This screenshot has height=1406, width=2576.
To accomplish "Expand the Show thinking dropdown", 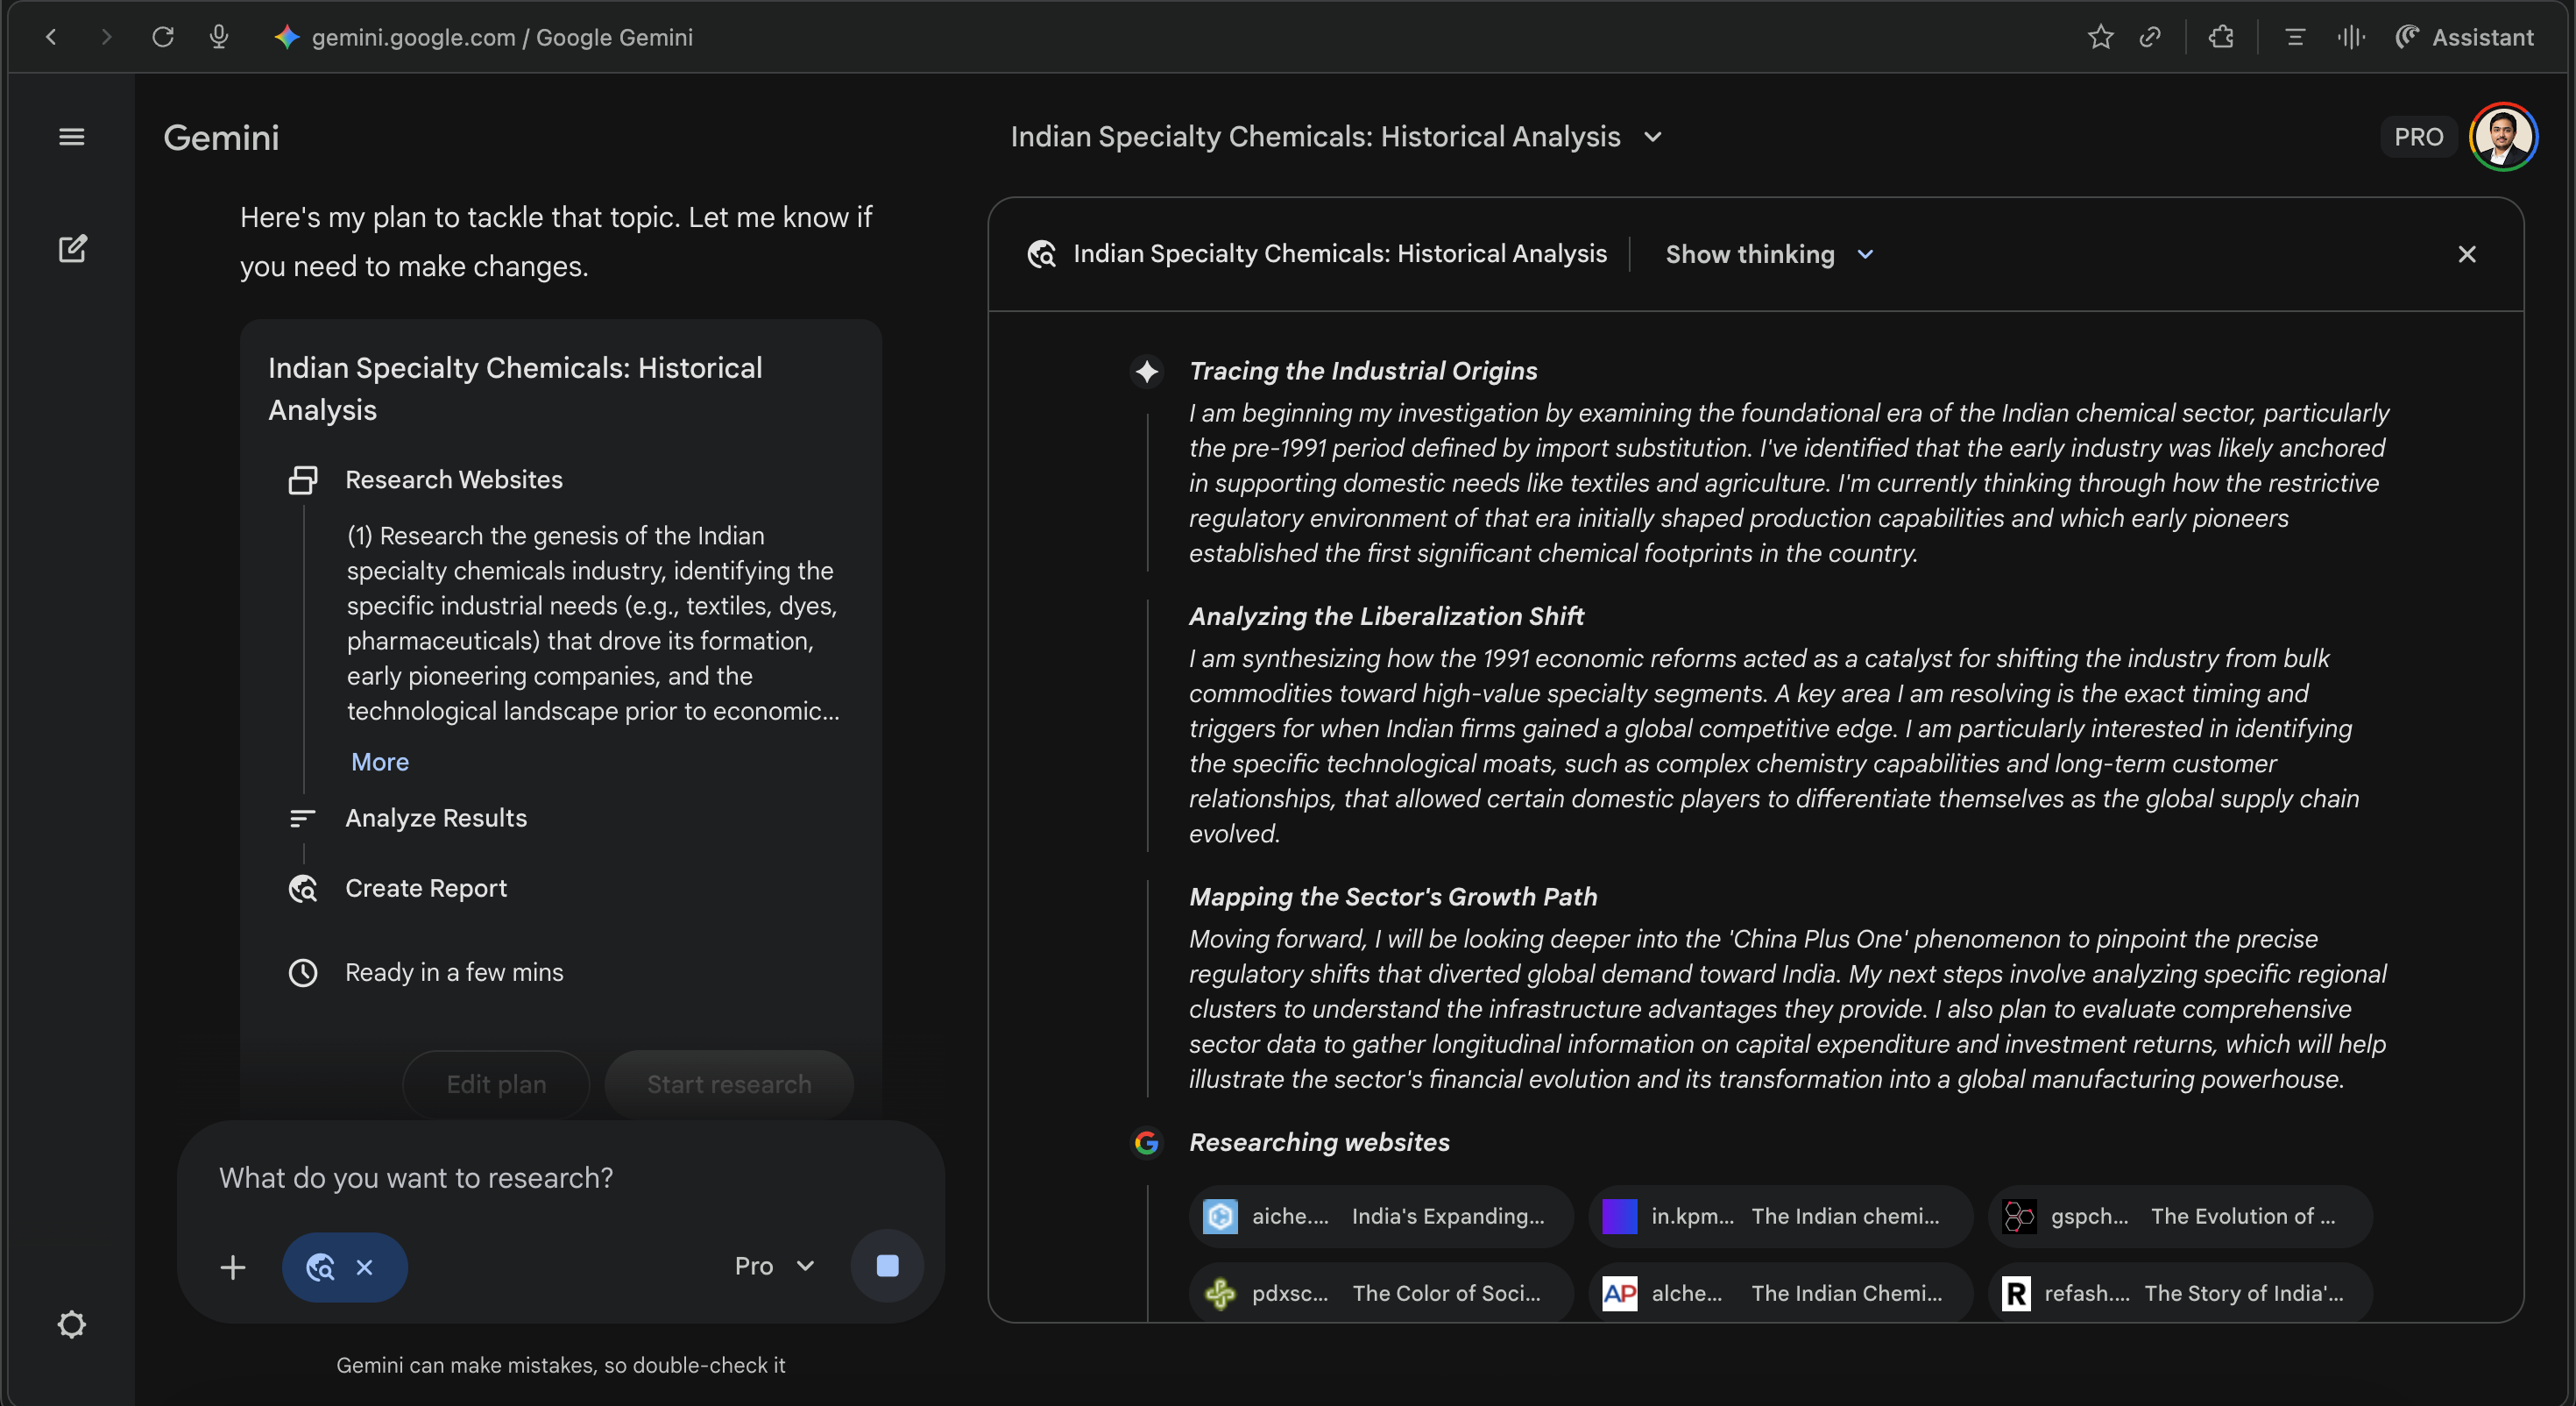I will click(1768, 254).
